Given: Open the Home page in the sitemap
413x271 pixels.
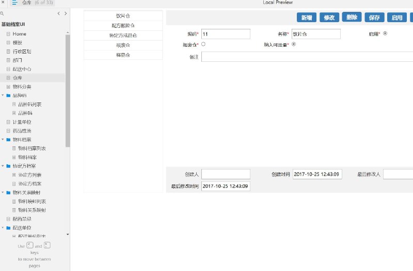Looking at the screenshot, I should coord(19,34).
